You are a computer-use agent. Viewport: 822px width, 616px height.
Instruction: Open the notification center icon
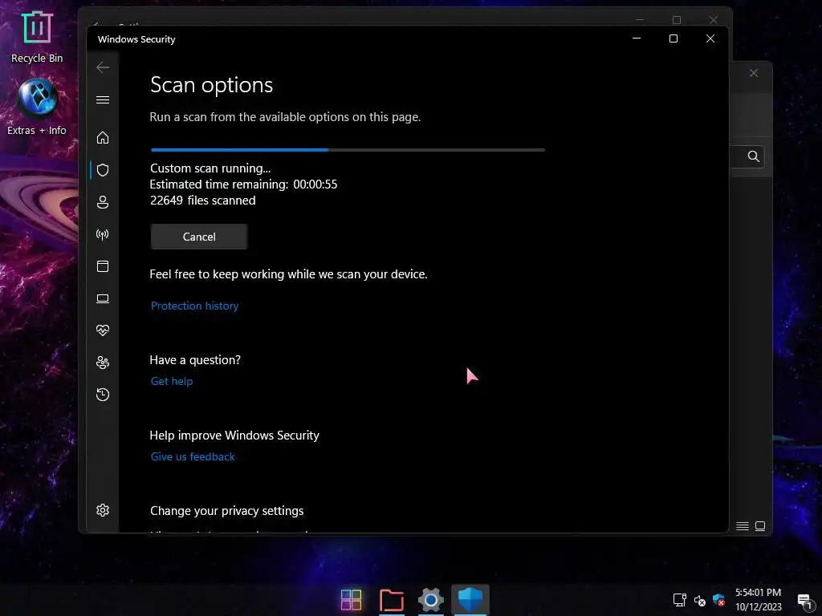[x=804, y=601]
